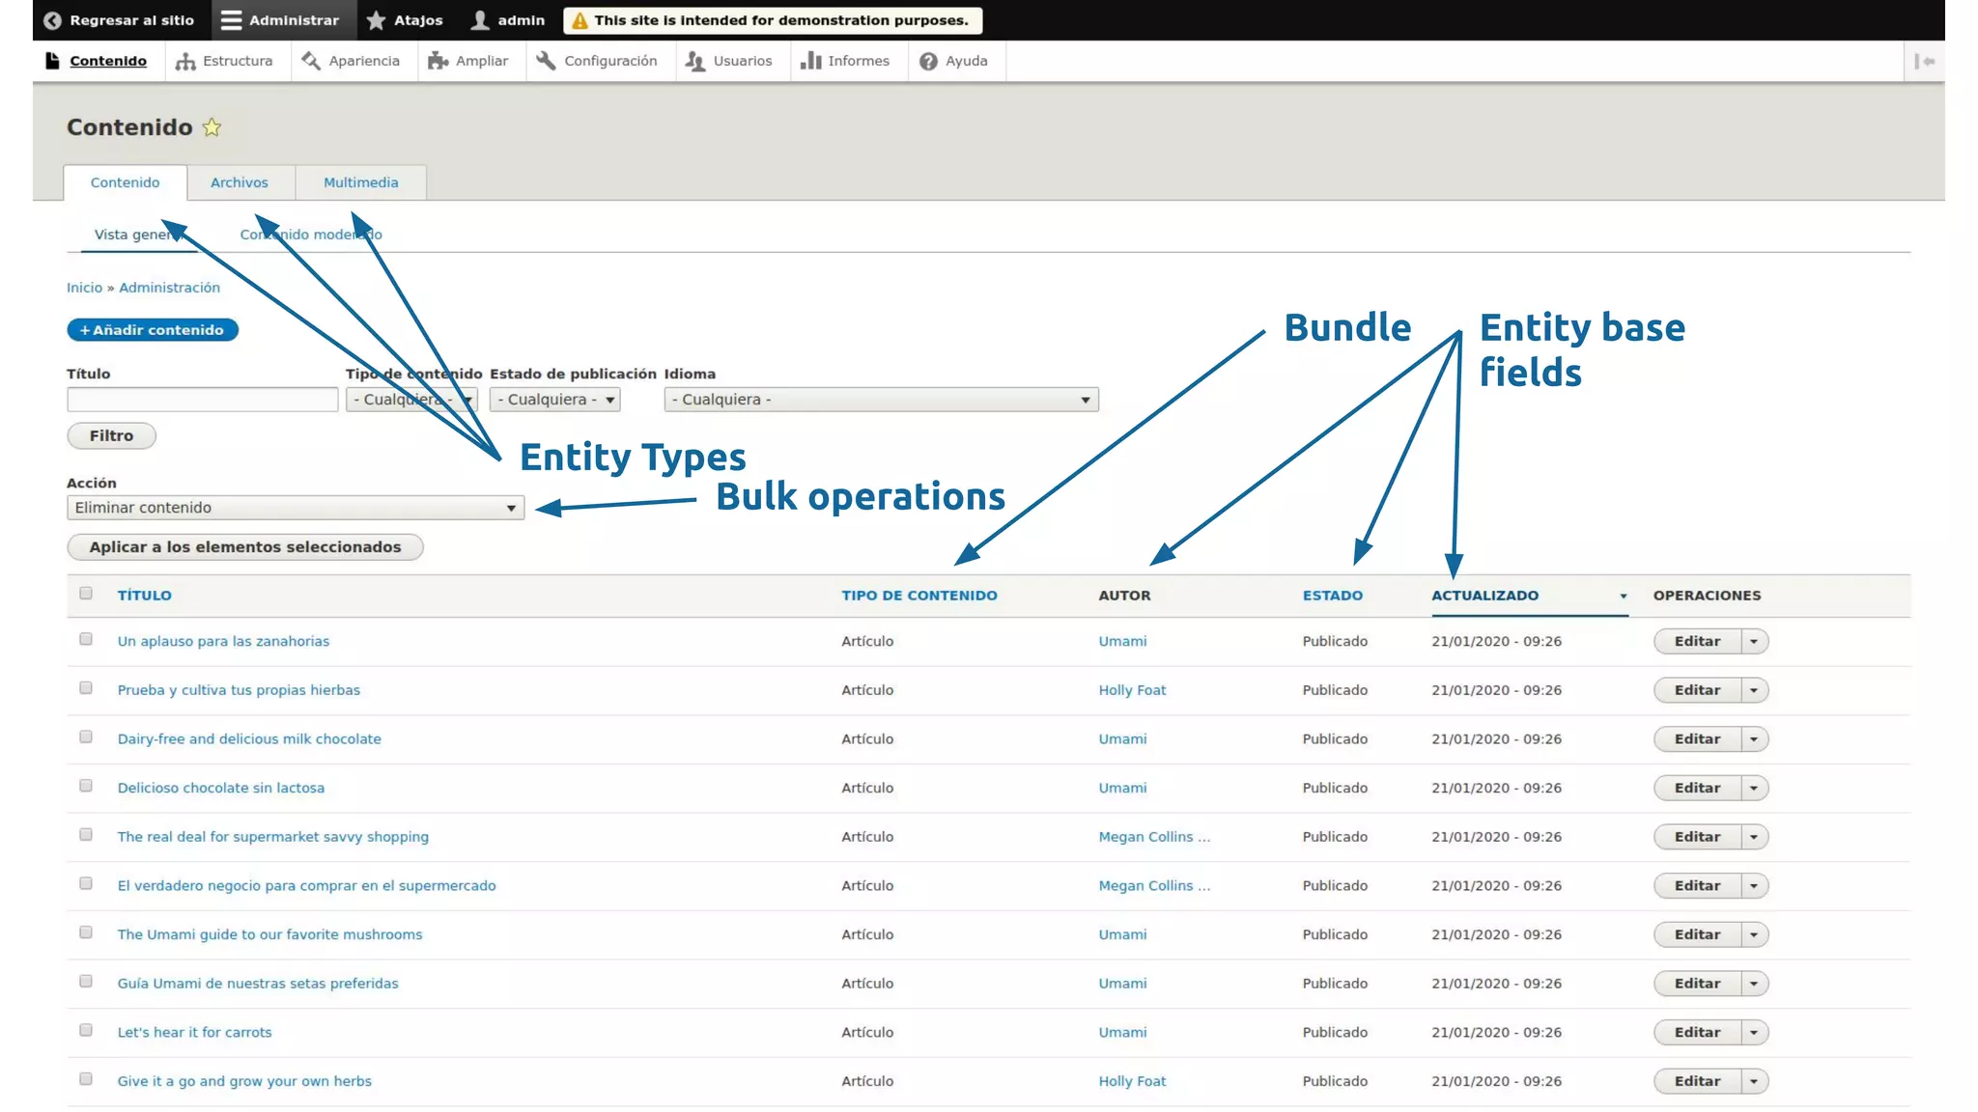Sort table by Tipo de contenido header
This screenshot has width=1978, height=1112.
(x=919, y=596)
